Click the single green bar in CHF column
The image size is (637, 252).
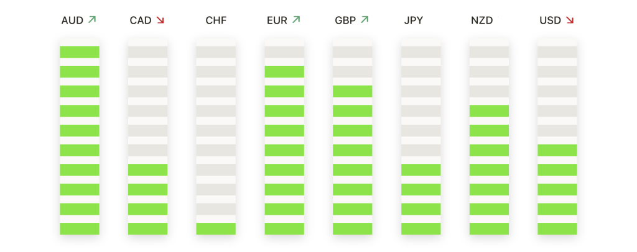216,228
